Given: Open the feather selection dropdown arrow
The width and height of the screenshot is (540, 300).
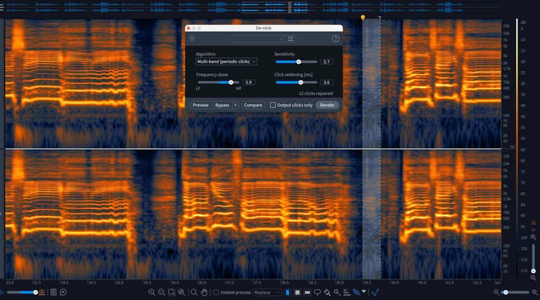Looking at the screenshot, I should click(363, 292).
